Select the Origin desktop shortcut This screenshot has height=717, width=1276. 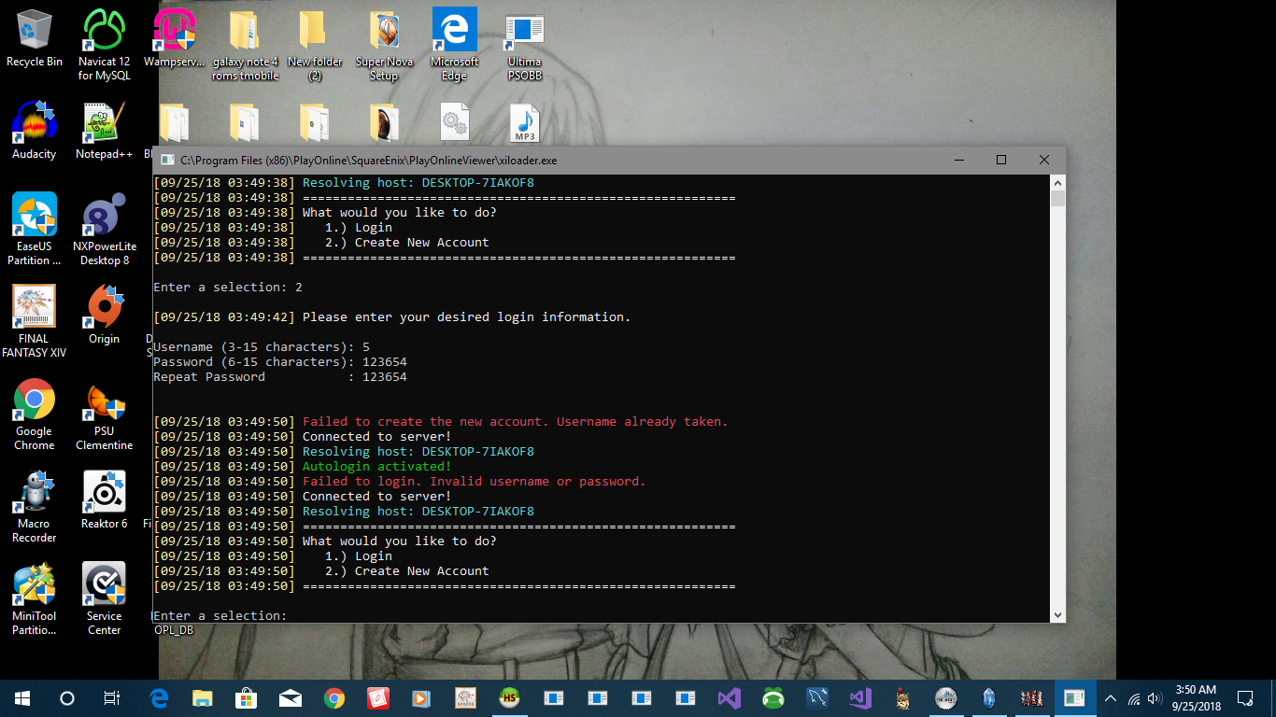point(104,308)
